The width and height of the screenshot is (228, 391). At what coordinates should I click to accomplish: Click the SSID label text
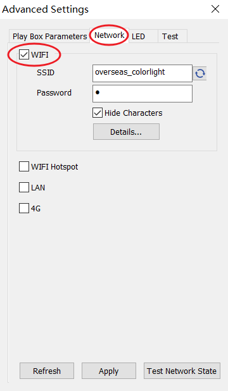tap(46, 73)
